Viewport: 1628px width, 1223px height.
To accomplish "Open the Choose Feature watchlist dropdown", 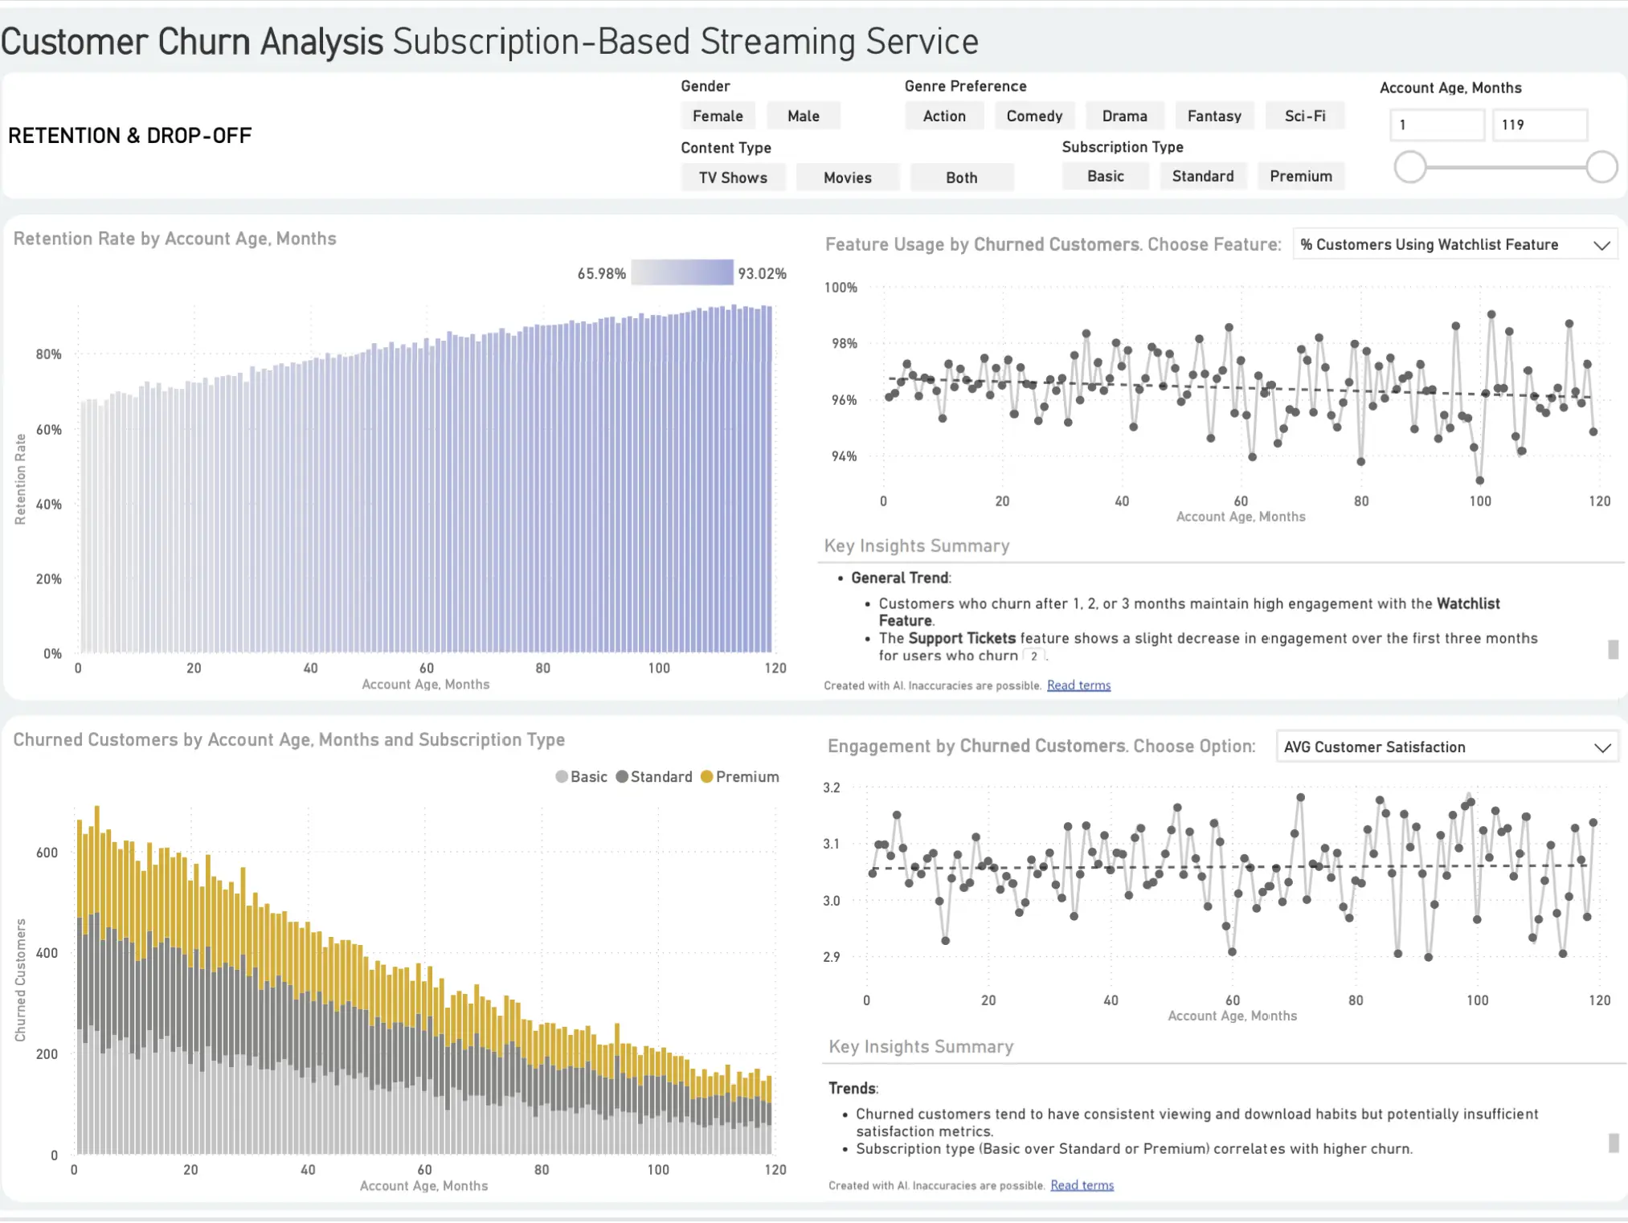I will pos(1454,244).
